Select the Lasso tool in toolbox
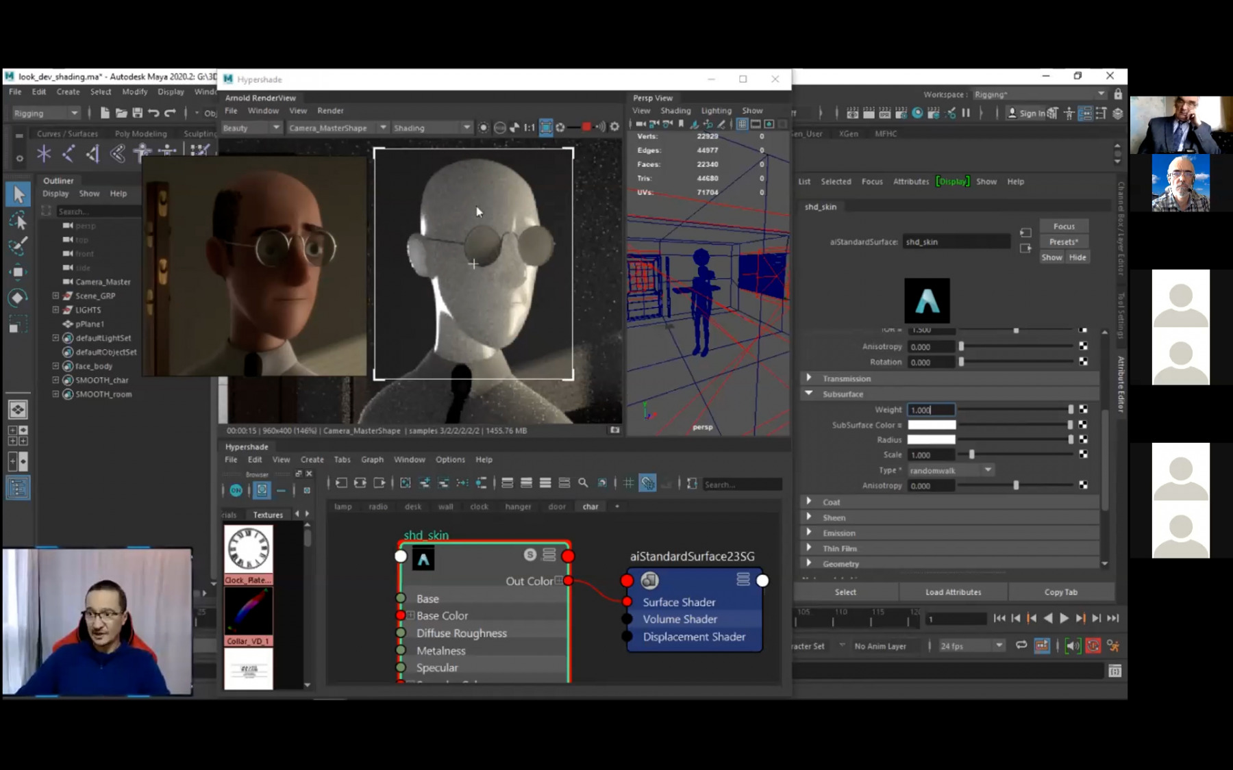This screenshot has height=770, width=1233. [18, 220]
